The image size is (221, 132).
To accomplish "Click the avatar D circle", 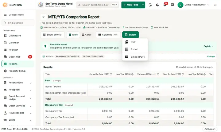I will click(180, 5).
